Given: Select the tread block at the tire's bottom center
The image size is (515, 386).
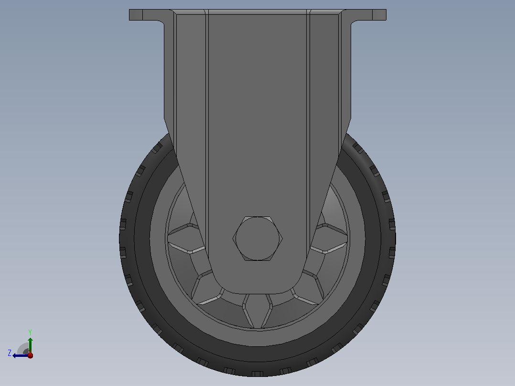Looking at the screenshot, I should pos(257,374).
